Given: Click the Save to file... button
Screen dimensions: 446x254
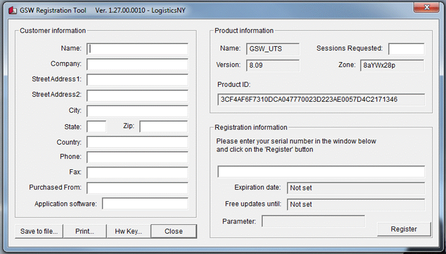Looking at the screenshot, I should [39, 231].
